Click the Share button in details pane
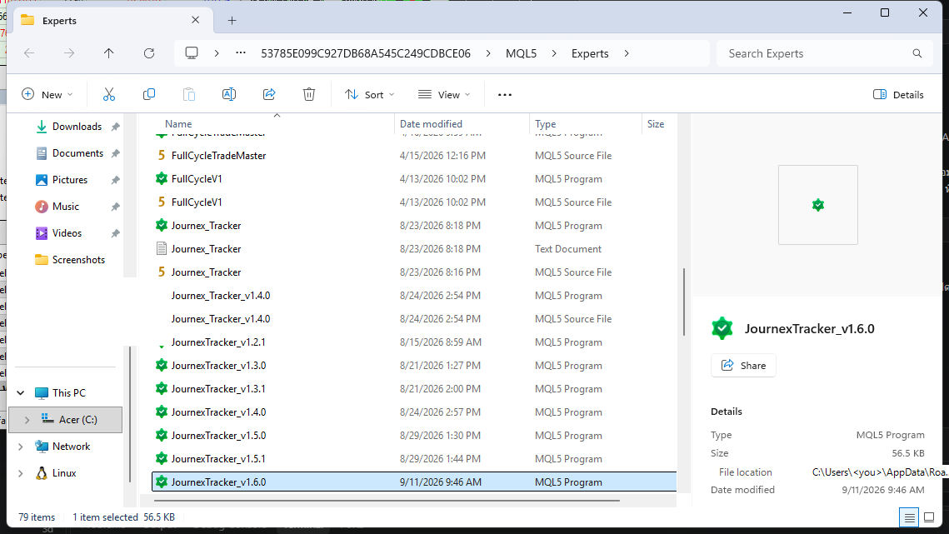The height and width of the screenshot is (534, 949). click(x=743, y=365)
